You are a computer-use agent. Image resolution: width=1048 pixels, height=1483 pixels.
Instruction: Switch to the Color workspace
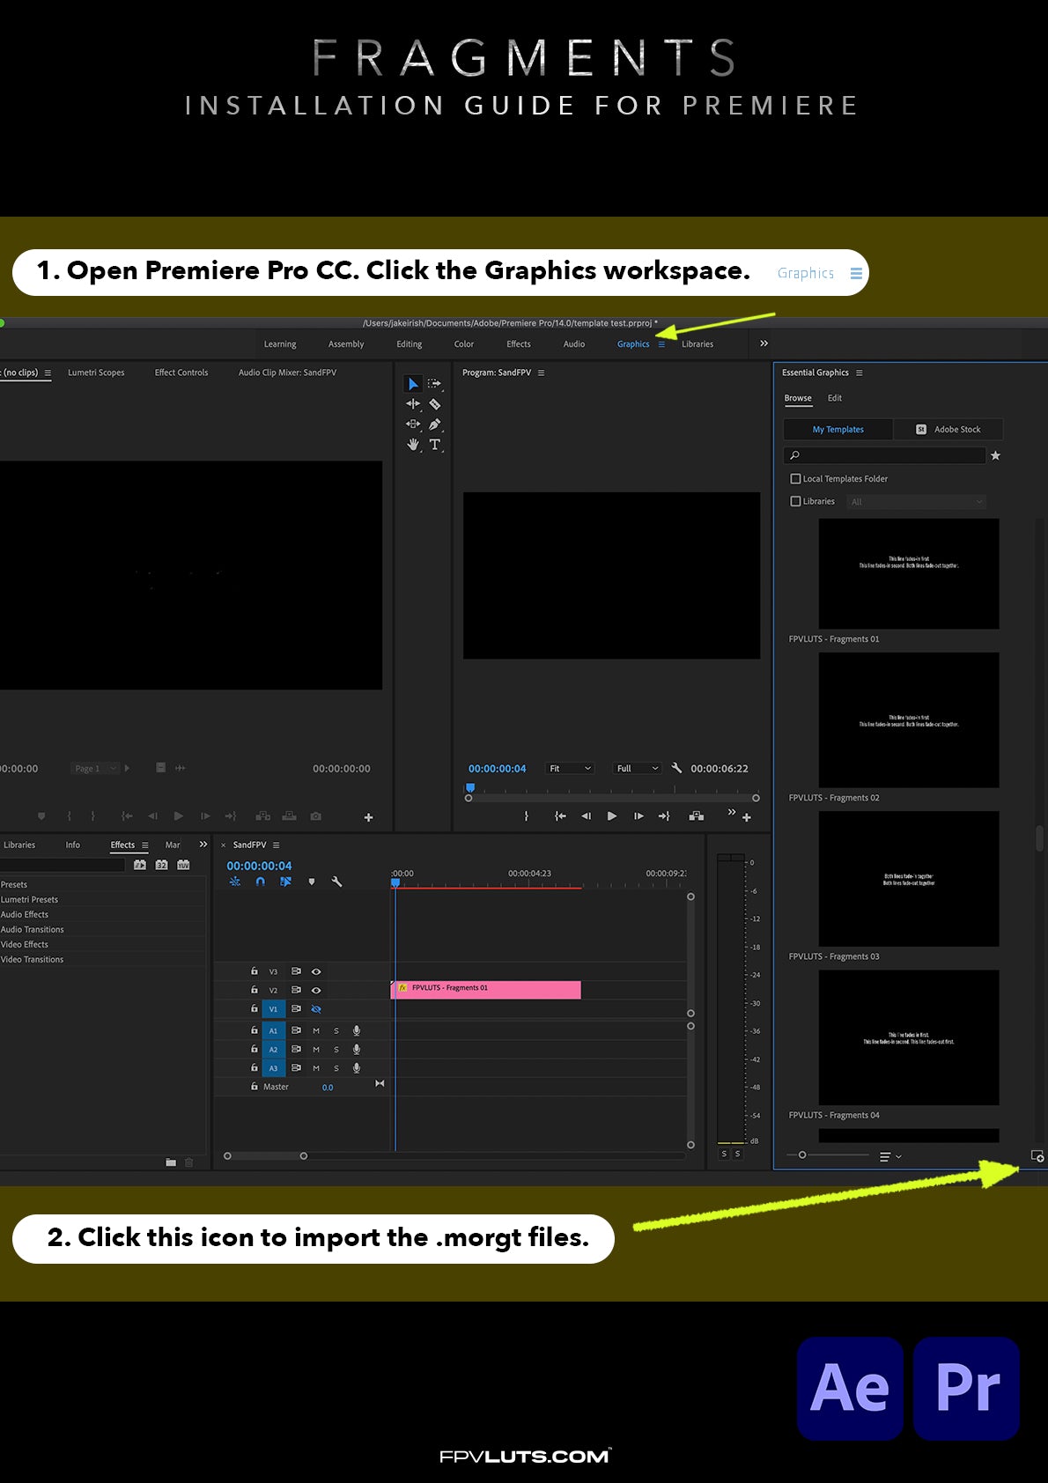[464, 344]
